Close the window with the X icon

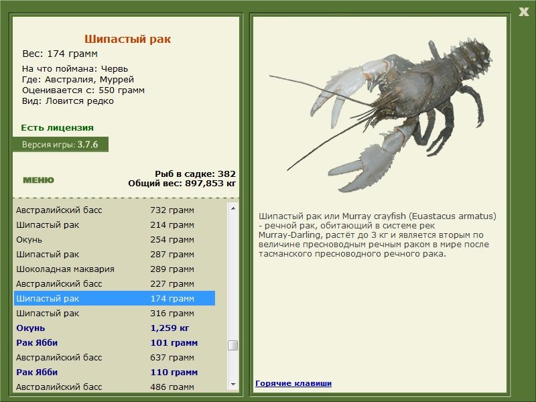[x=523, y=12]
